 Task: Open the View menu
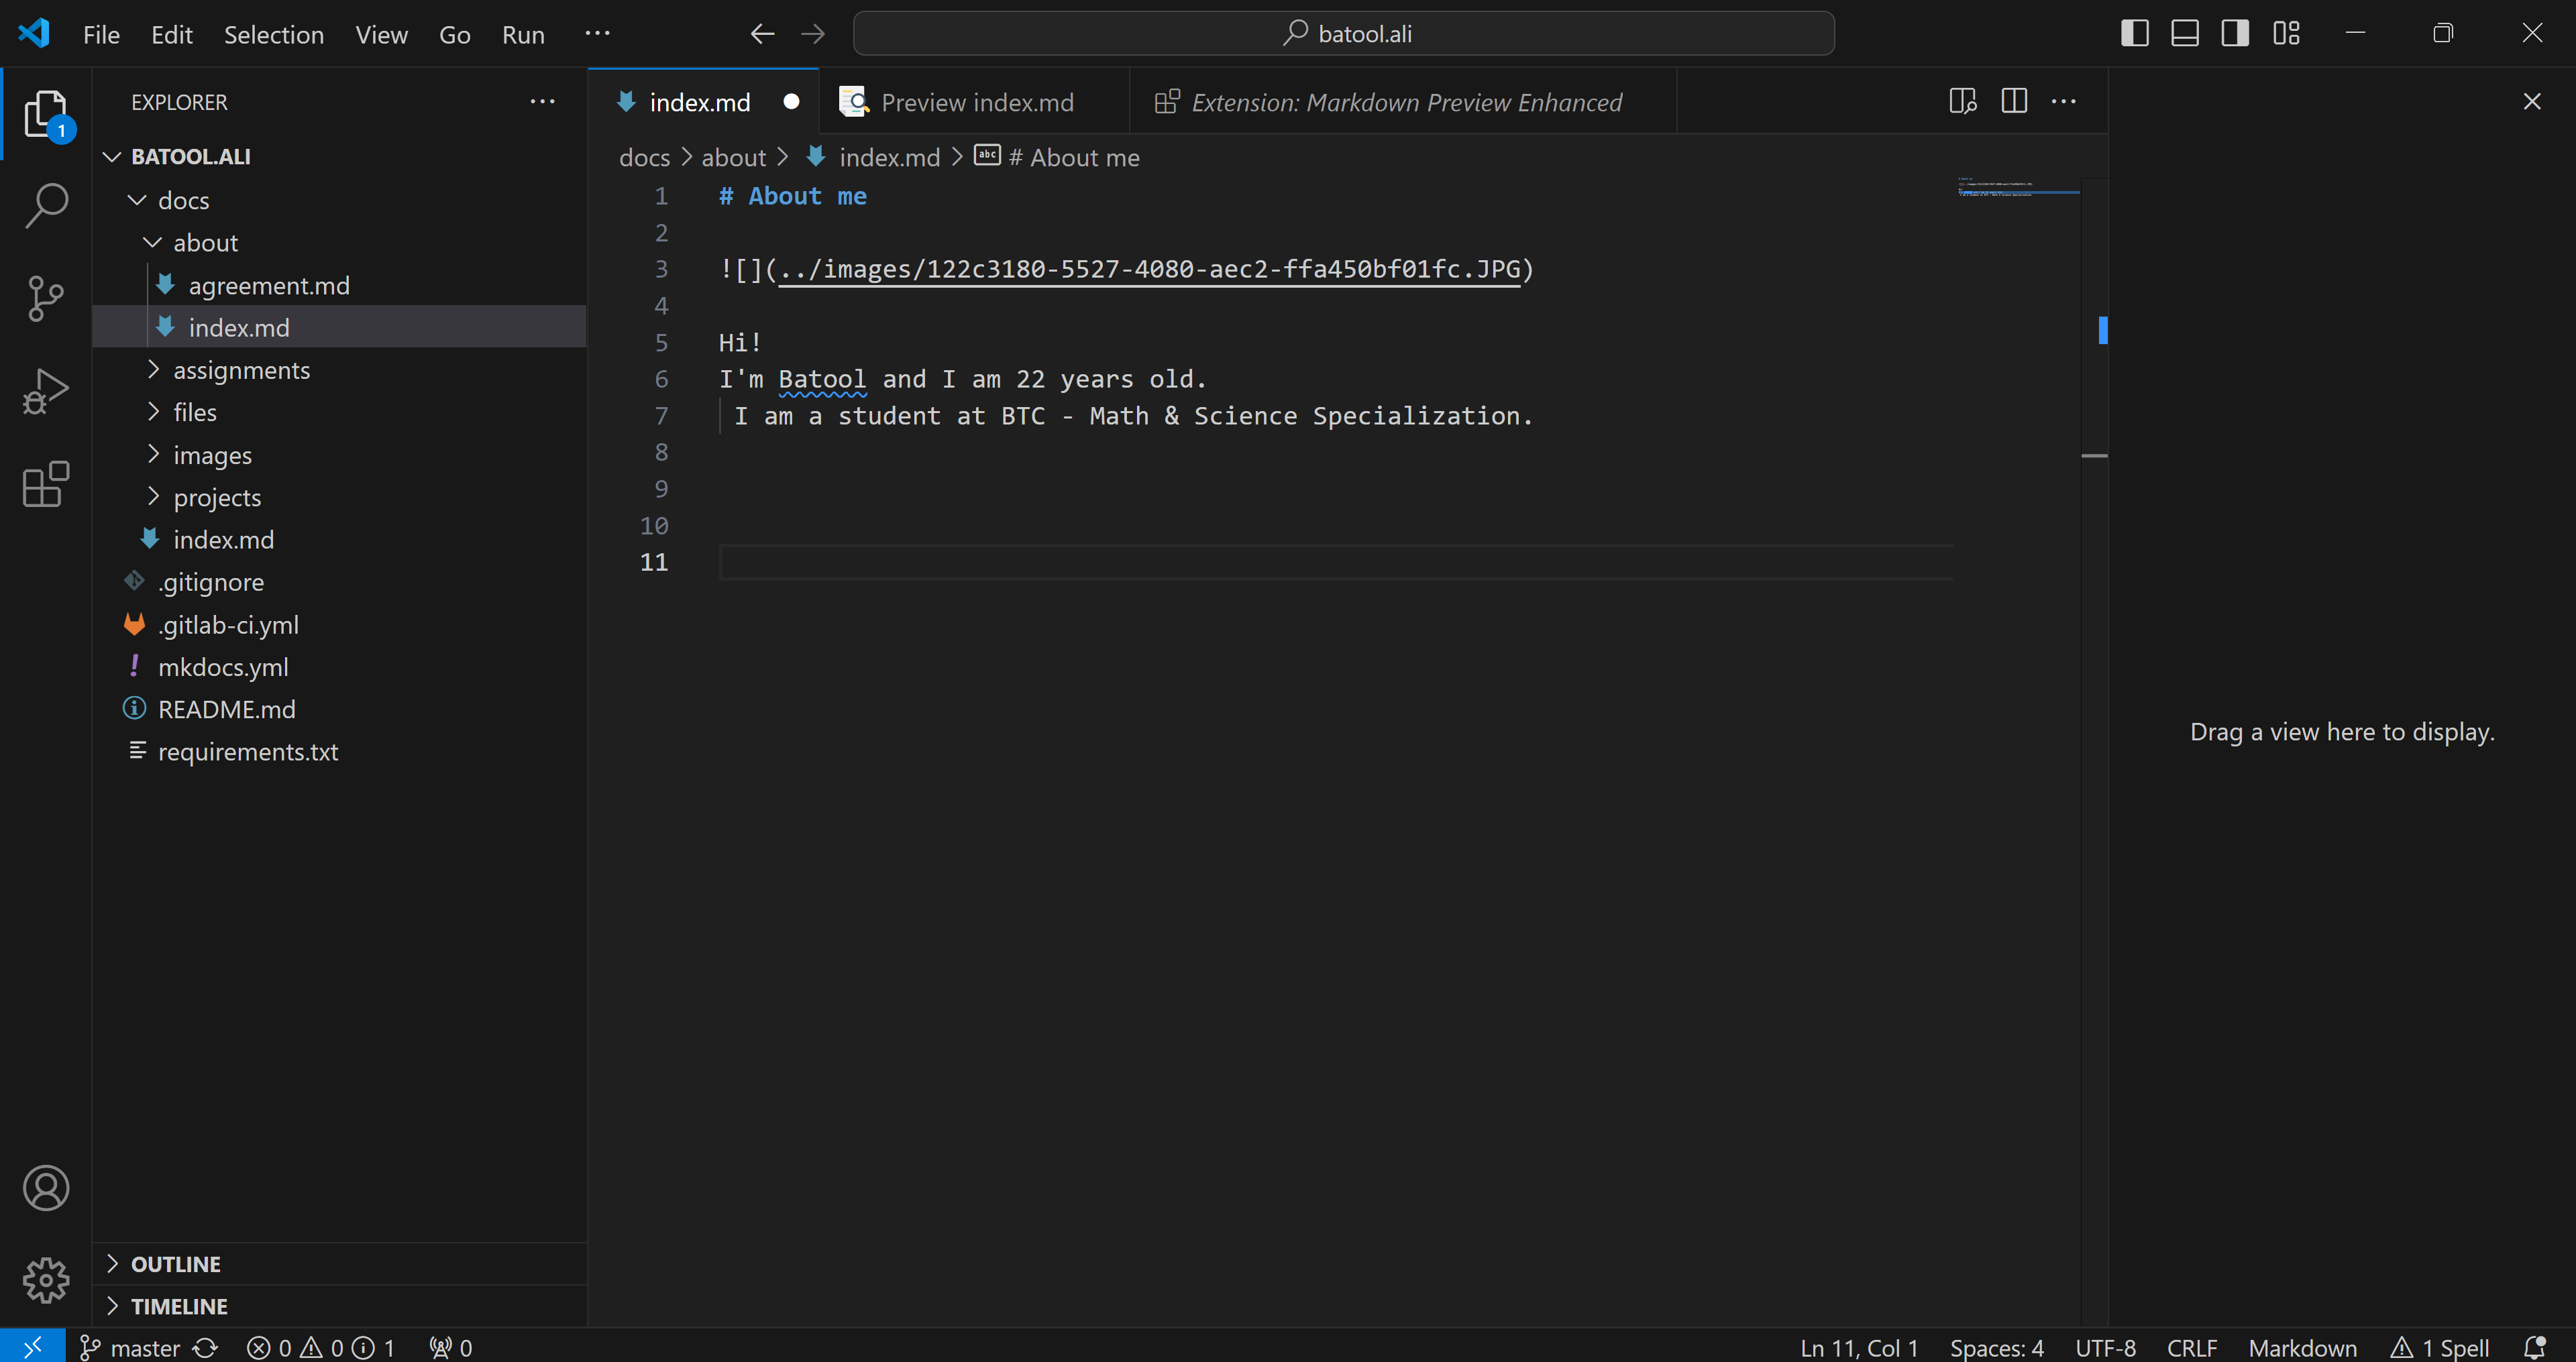(381, 35)
